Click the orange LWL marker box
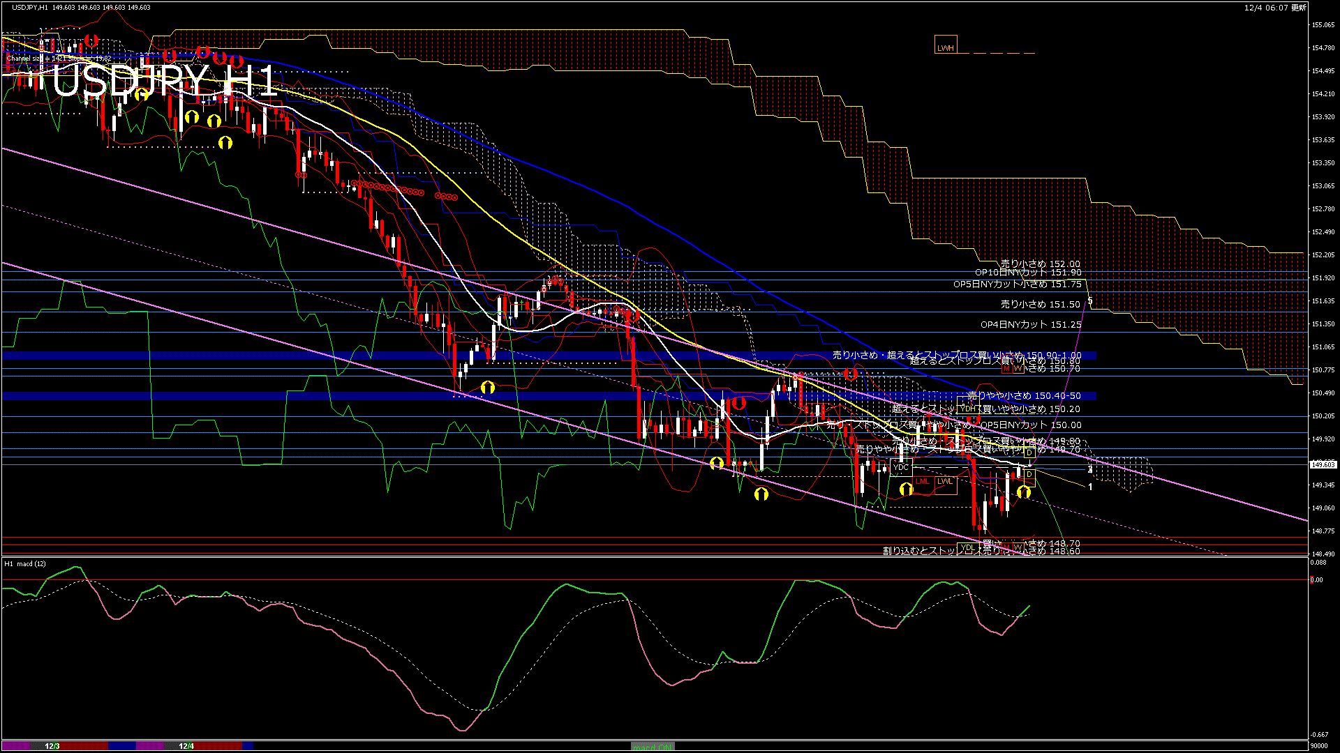 tap(945, 482)
